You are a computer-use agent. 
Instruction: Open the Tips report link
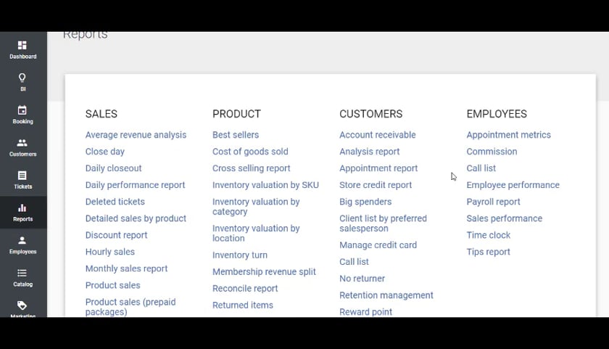[x=488, y=252]
